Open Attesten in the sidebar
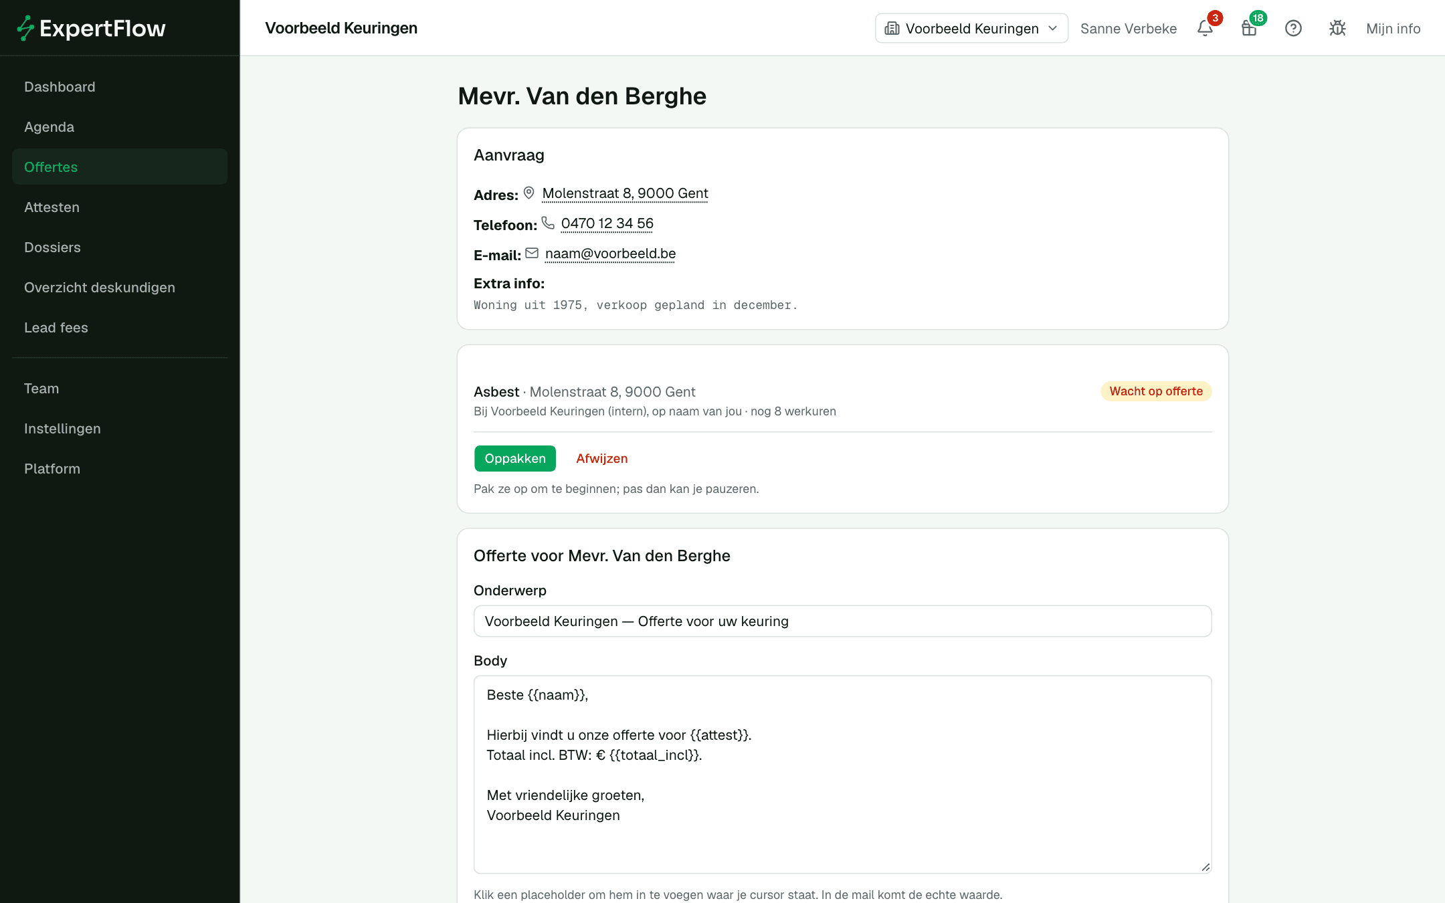Viewport: 1445px width, 903px height. click(x=120, y=207)
